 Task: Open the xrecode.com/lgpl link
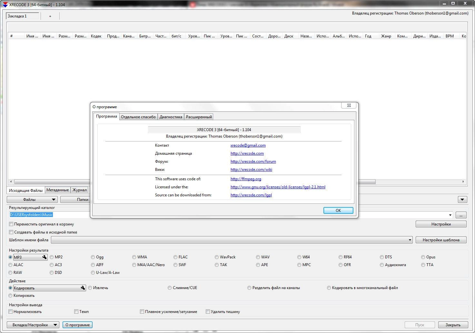tap(251, 195)
